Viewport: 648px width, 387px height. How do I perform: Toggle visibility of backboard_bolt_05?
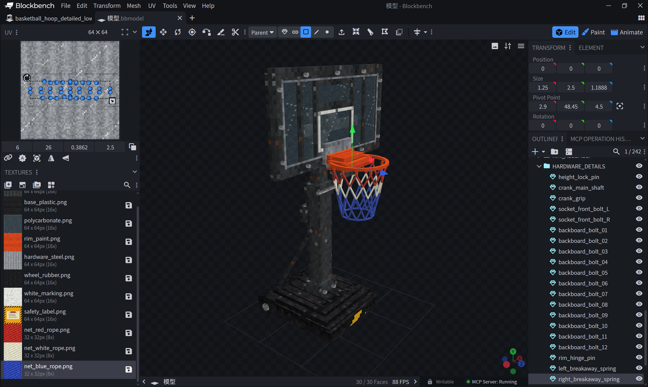tap(639, 273)
